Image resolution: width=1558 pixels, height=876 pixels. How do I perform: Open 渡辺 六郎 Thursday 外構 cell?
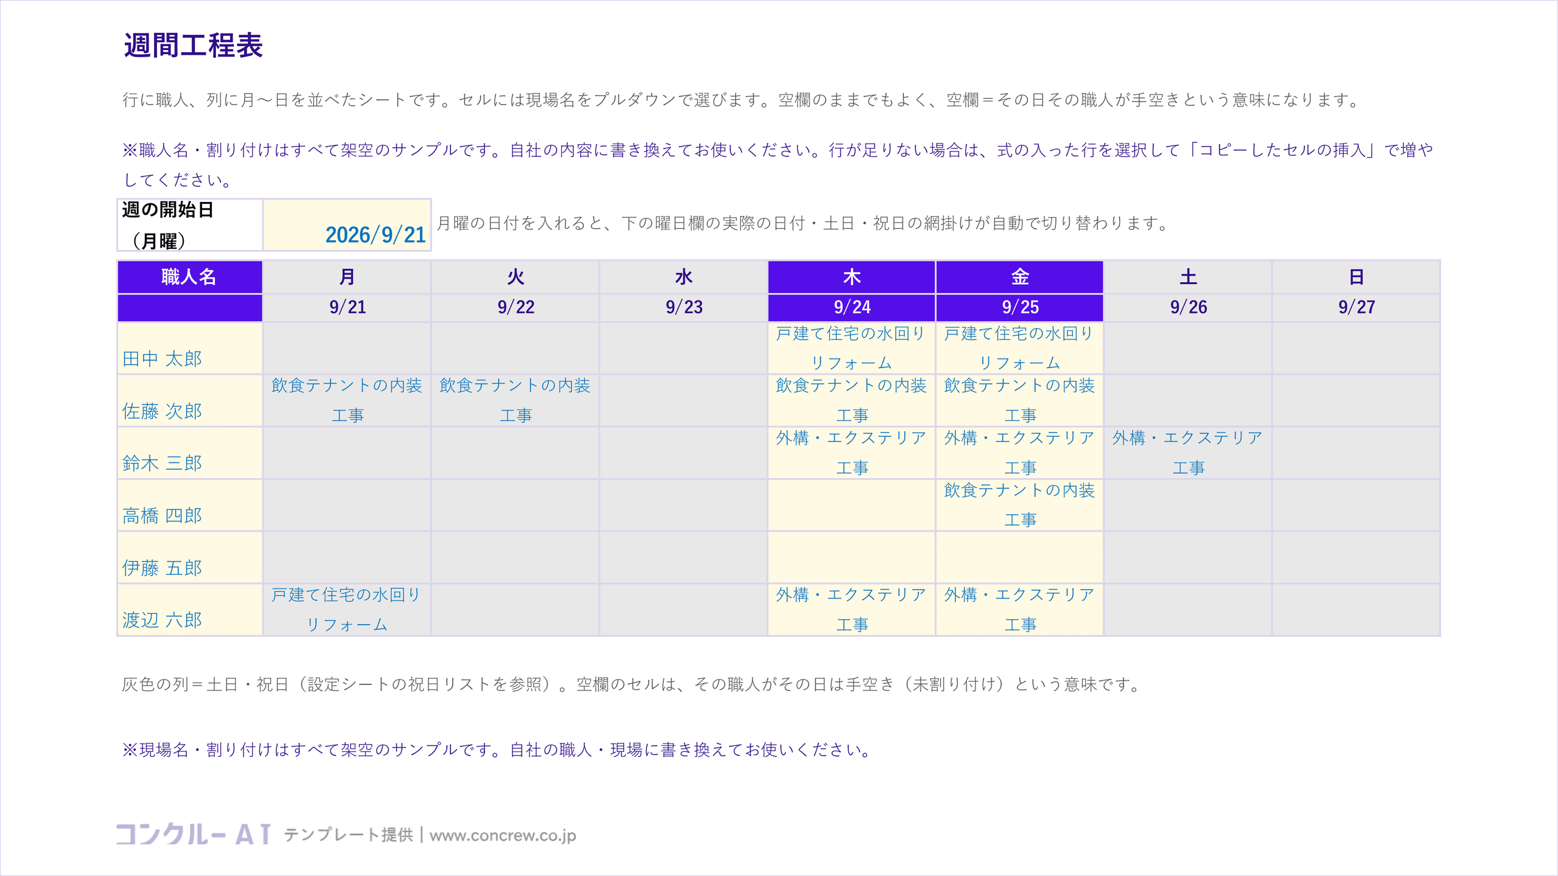[x=851, y=610]
